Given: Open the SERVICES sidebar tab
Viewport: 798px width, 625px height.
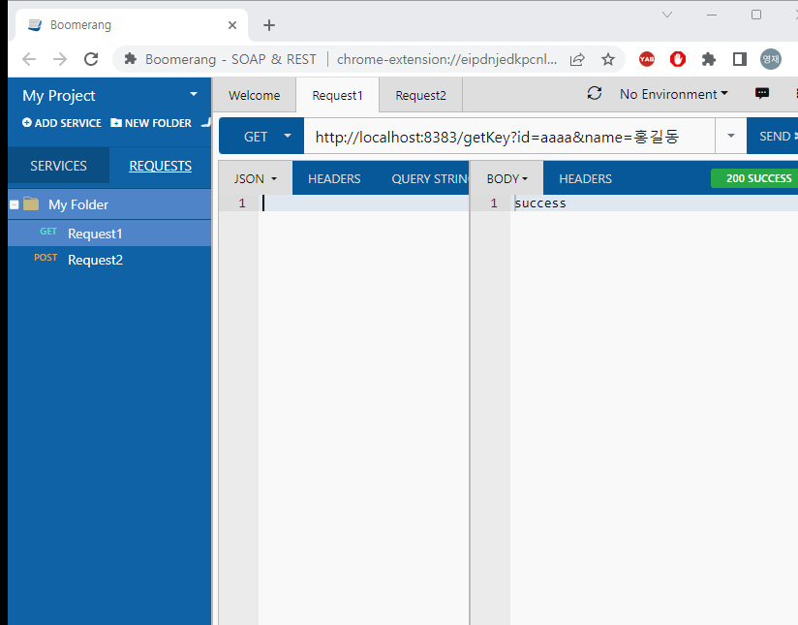Looking at the screenshot, I should 58,166.
